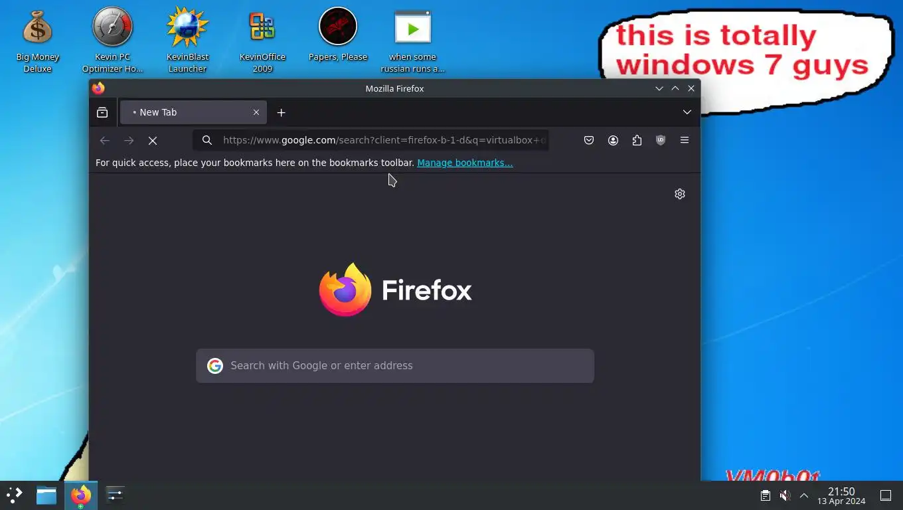Viewport: 903px width, 510px height.
Task: Open Papers, Please desktop icon
Action: click(338, 36)
